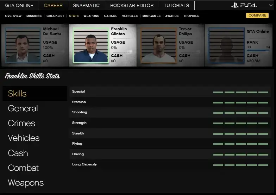Click the Franklin Skills Stats heading
This screenshot has width=276, height=195.
point(32,76)
